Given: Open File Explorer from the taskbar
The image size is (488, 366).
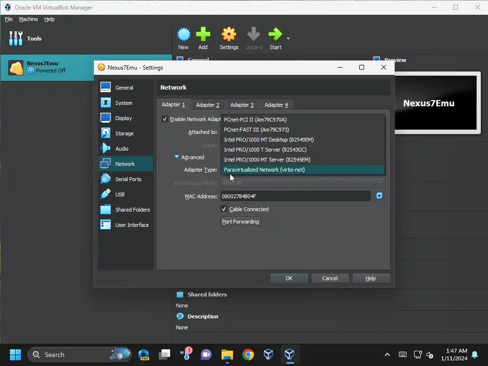Looking at the screenshot, I should [x=227, y=355].
